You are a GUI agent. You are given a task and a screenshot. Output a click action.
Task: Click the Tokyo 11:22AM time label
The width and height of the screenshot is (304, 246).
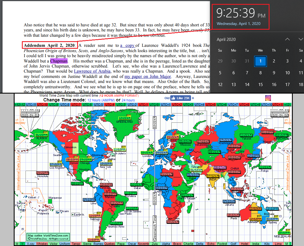coord(265,167)
